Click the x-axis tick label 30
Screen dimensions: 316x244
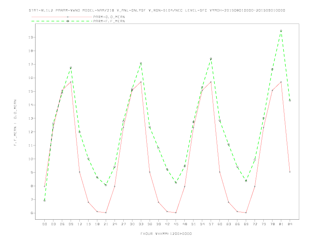click(x=132, y=224)
